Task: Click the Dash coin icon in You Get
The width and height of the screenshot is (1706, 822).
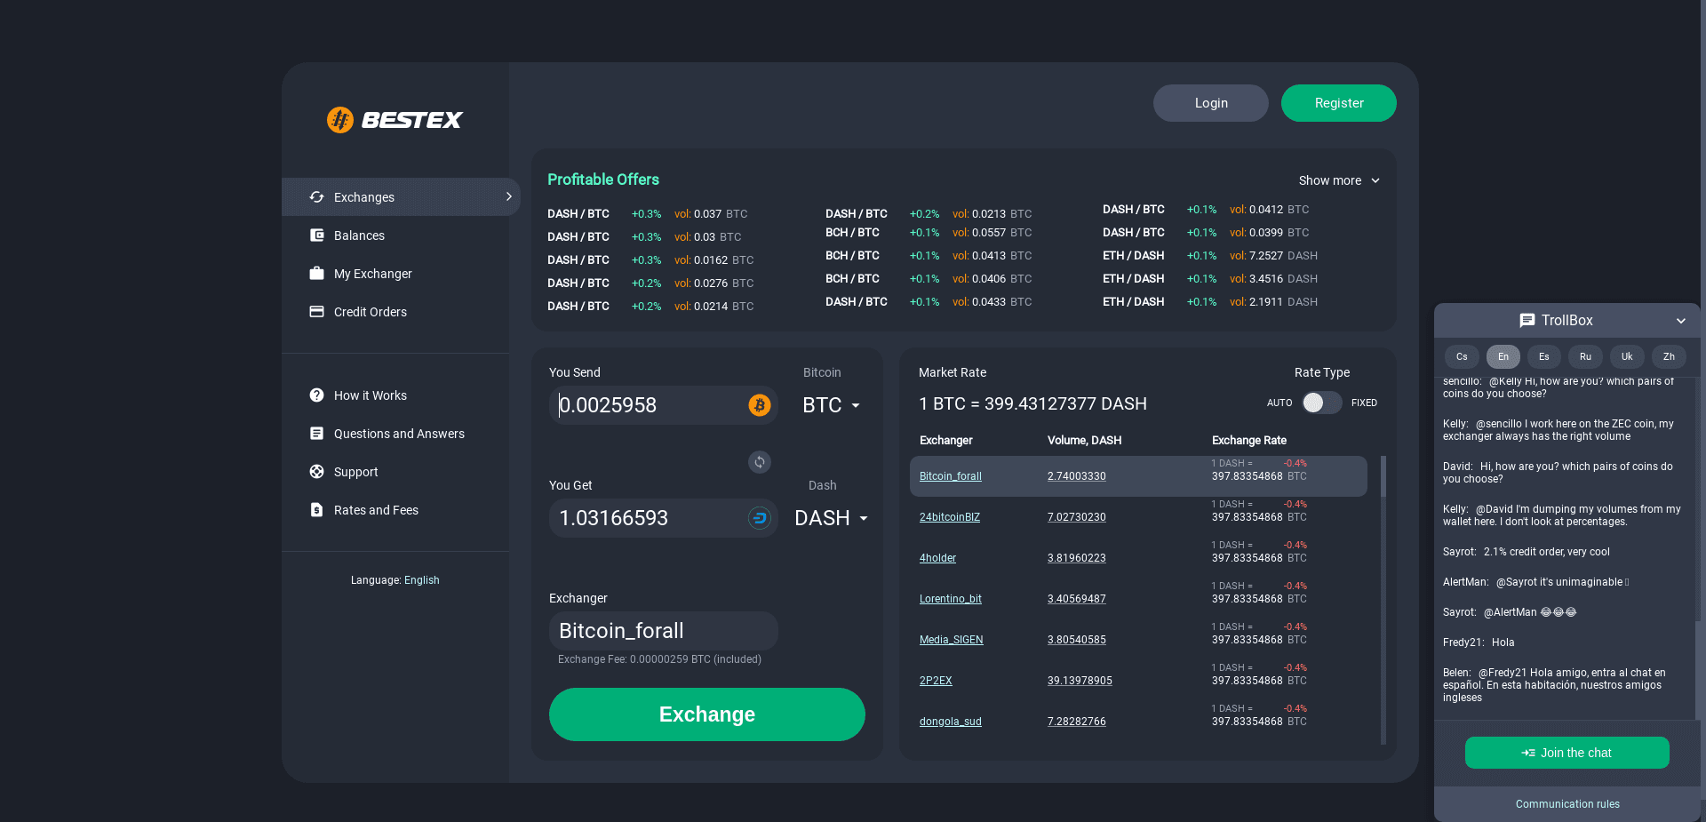Action: pos(760,518)
